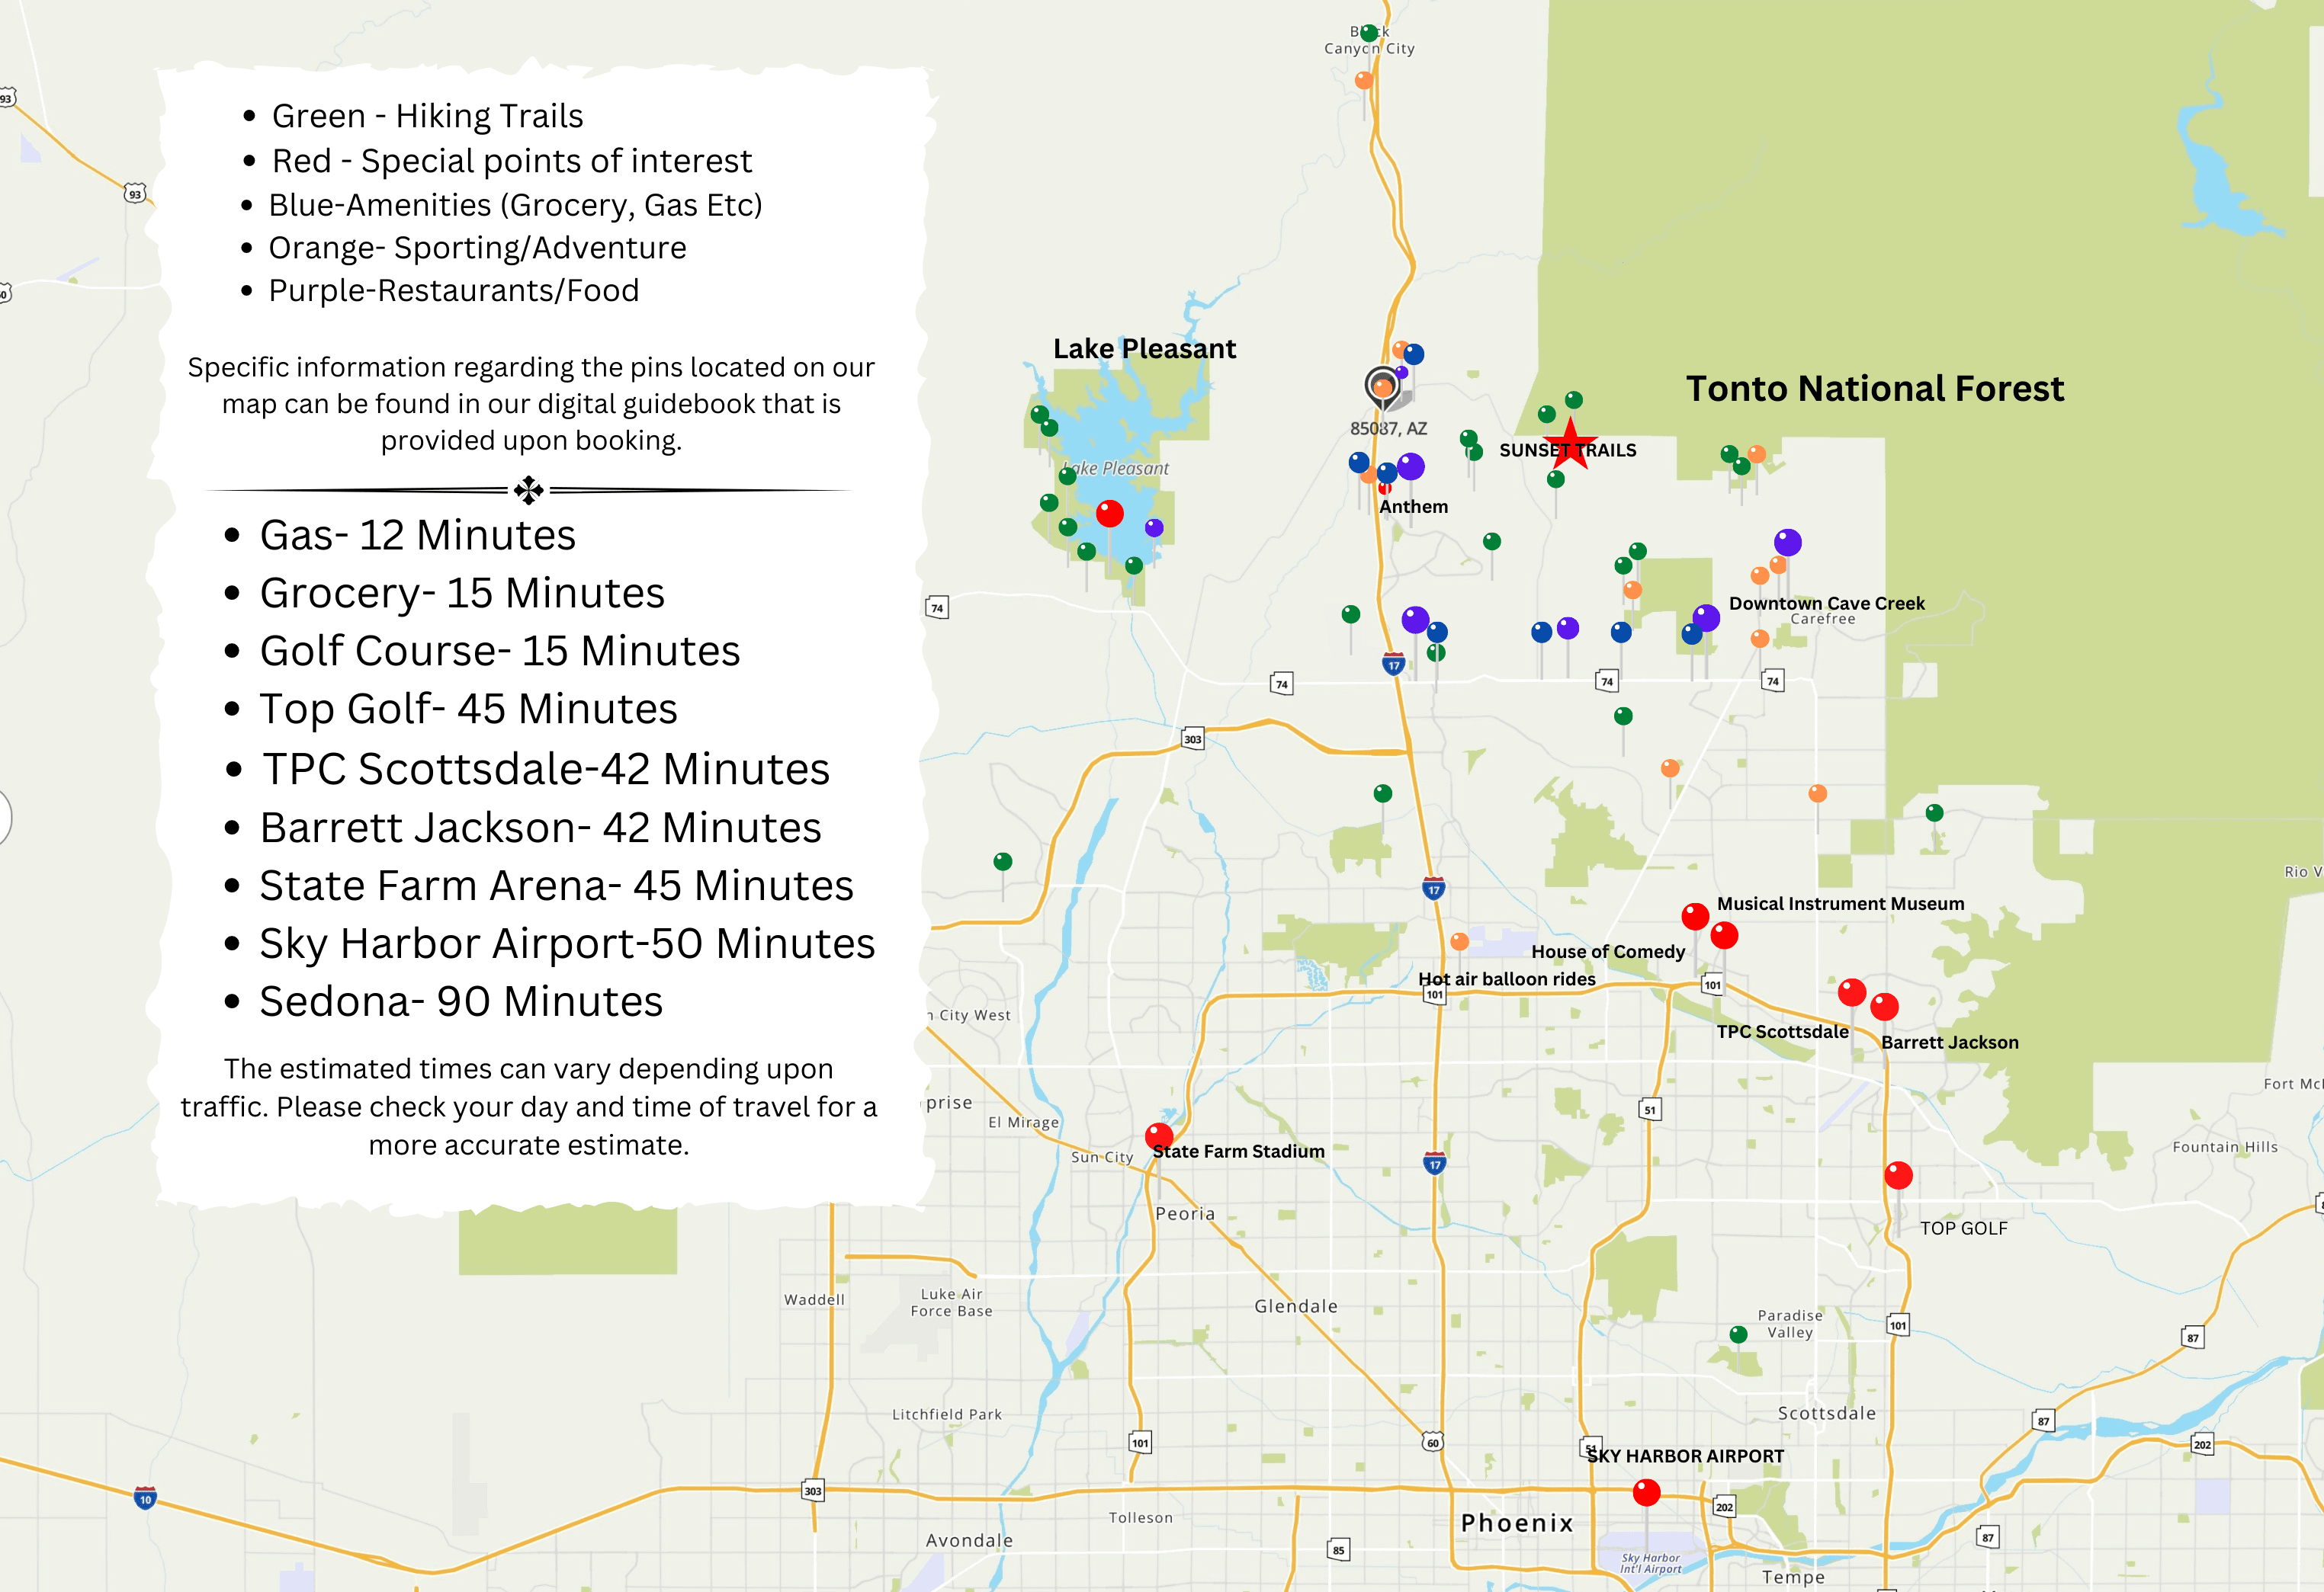Select the purple pin above Downtown Cave Creek
The width and height of the screenshot is (2324, 1592).
(1788, 543)
